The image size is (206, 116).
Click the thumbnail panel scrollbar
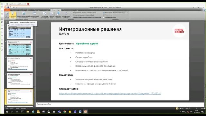coord(34,92)
